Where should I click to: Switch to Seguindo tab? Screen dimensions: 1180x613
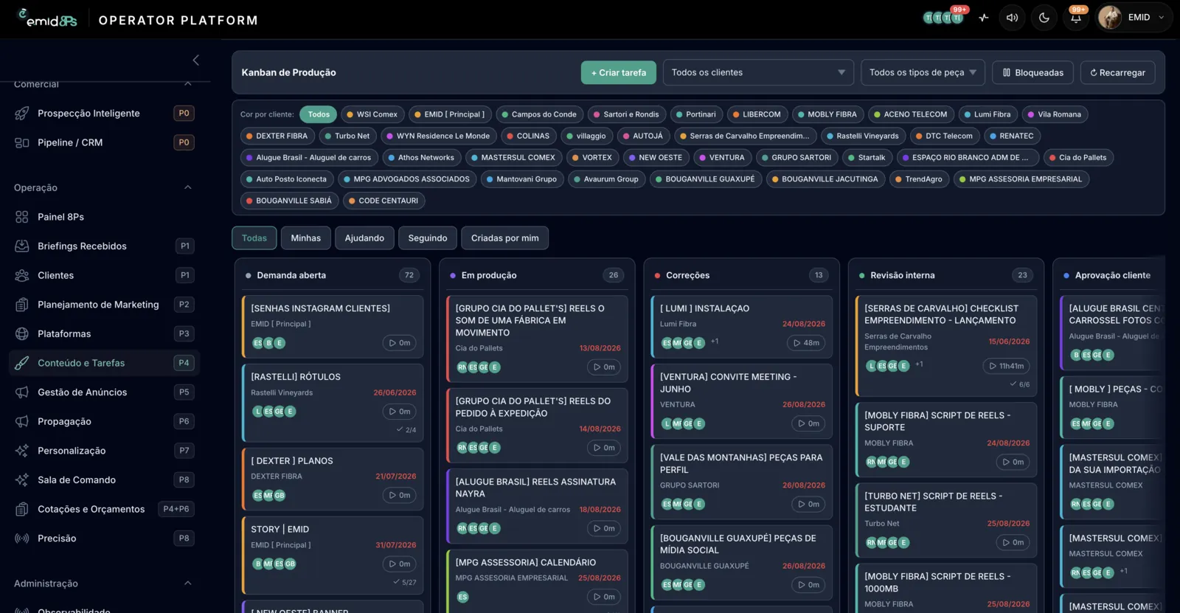click(428, 238)
